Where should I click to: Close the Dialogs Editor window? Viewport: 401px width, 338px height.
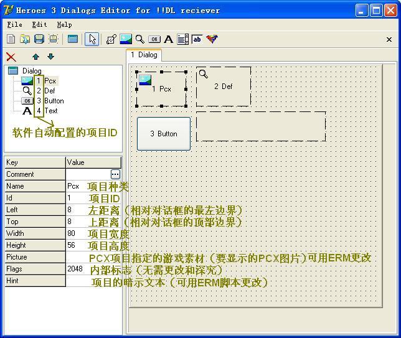pos(391,11)
